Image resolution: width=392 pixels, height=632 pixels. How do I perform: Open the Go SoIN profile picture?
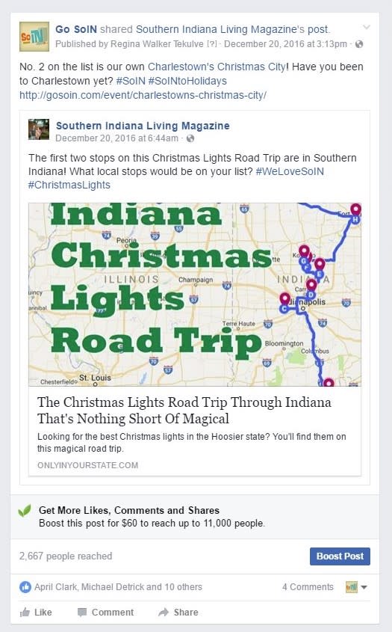[x=34, y=37]
